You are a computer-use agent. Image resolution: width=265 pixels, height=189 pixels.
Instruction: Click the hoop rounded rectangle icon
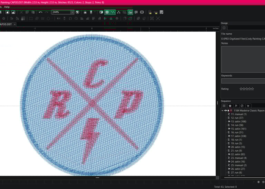pos(142,12)
